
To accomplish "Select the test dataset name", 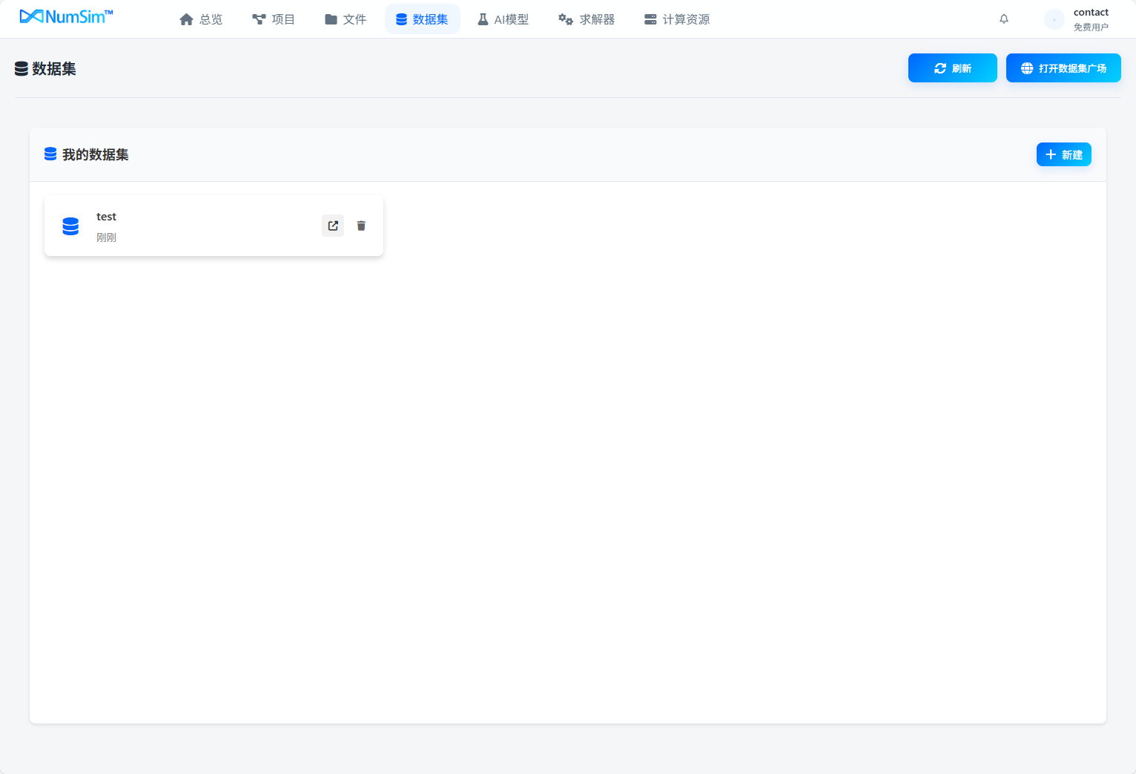I will [x=106, y=217].
